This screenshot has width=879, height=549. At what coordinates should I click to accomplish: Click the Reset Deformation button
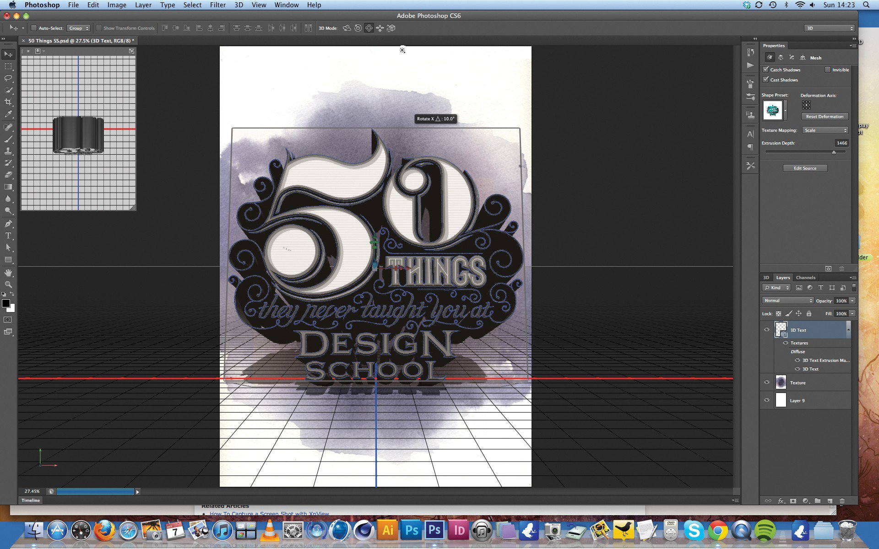click(823, 116)
